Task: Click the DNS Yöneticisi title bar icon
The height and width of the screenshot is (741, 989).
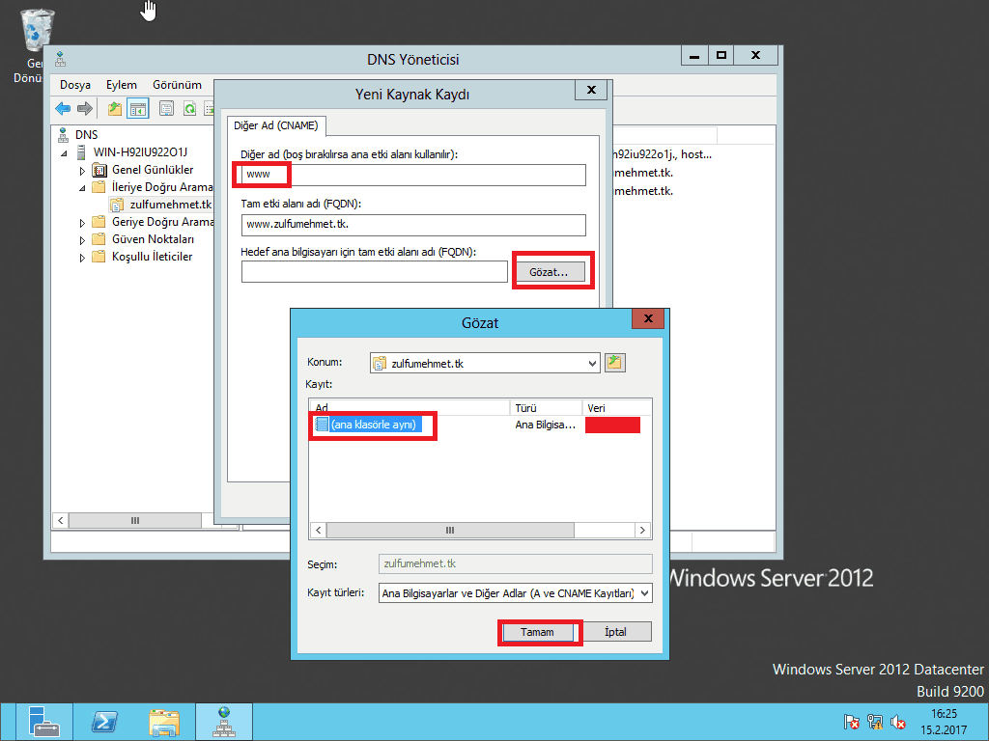Action: 61,59
